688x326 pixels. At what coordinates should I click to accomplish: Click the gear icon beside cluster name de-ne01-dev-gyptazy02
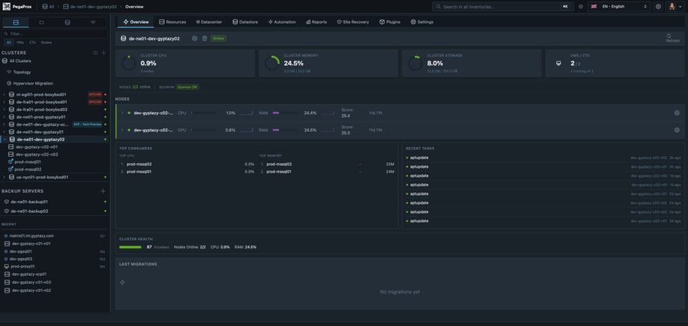pyautogui.click(x=195, y=38)
